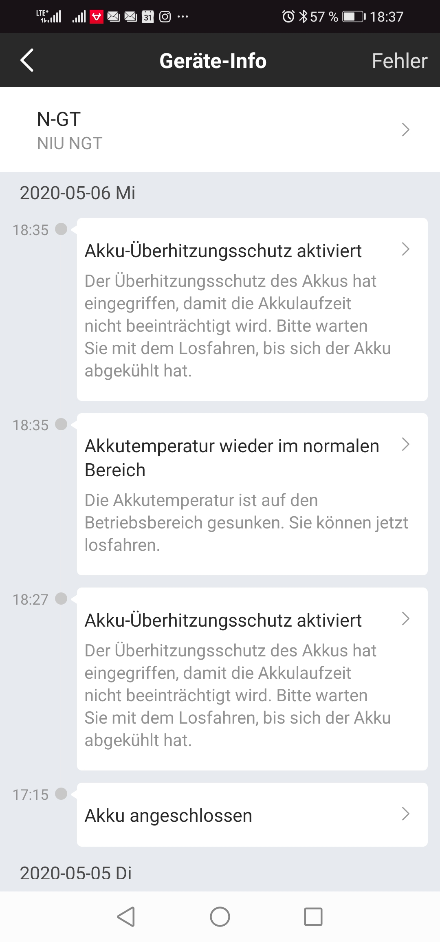
Task: Tap the Instagram notification icon in status bar
Action: tap(165, 17)
